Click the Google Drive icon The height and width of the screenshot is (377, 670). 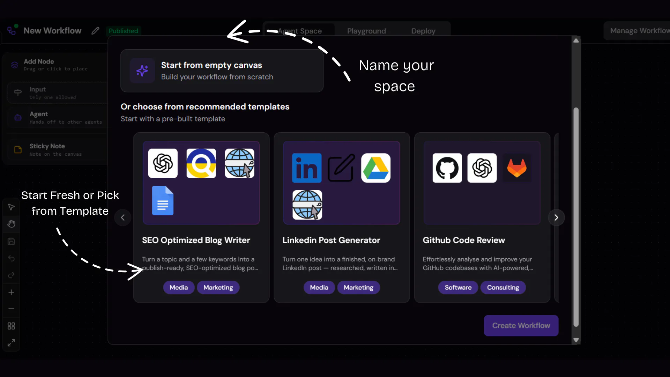(x=376, y=168)
